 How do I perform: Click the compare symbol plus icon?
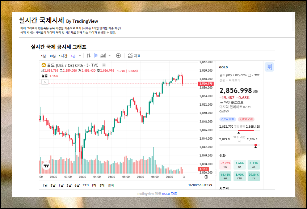pos(118,56)
